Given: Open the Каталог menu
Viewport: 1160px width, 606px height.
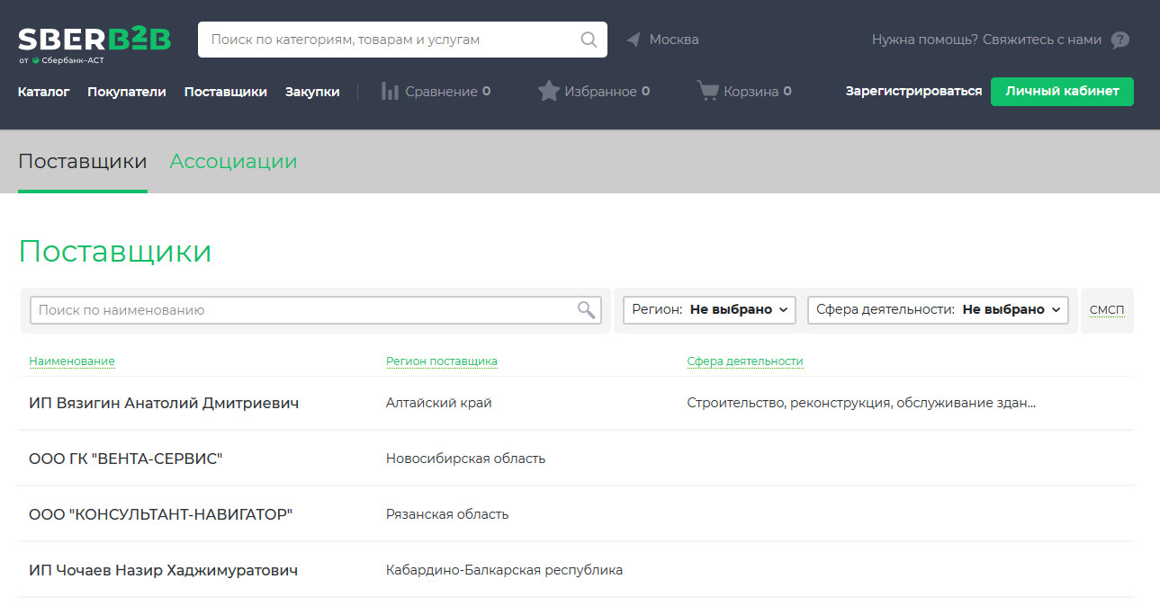Looking at the screenshot, I should coord(43,92).
